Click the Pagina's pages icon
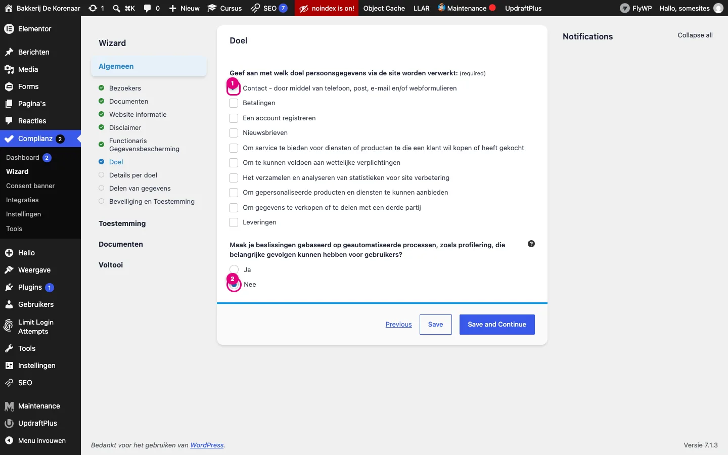The width and height of the screenshot is (728, 455). tap(9, 104)
